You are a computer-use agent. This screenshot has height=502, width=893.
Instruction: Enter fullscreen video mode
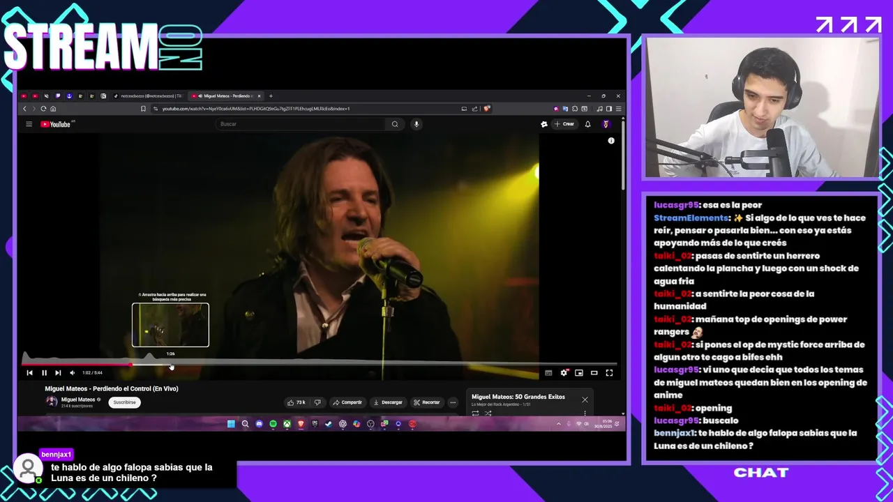609,373
